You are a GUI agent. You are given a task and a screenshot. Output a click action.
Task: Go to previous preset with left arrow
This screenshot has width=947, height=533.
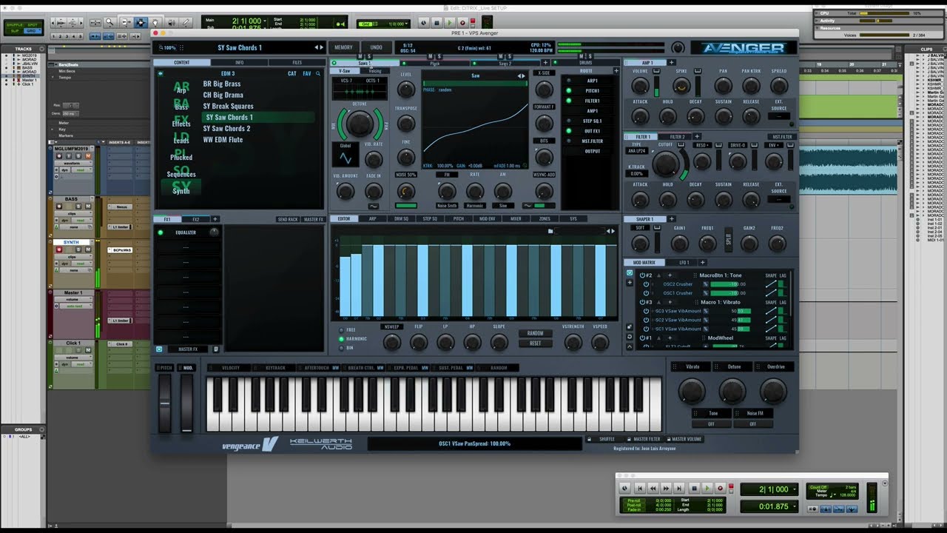[317, 47]
